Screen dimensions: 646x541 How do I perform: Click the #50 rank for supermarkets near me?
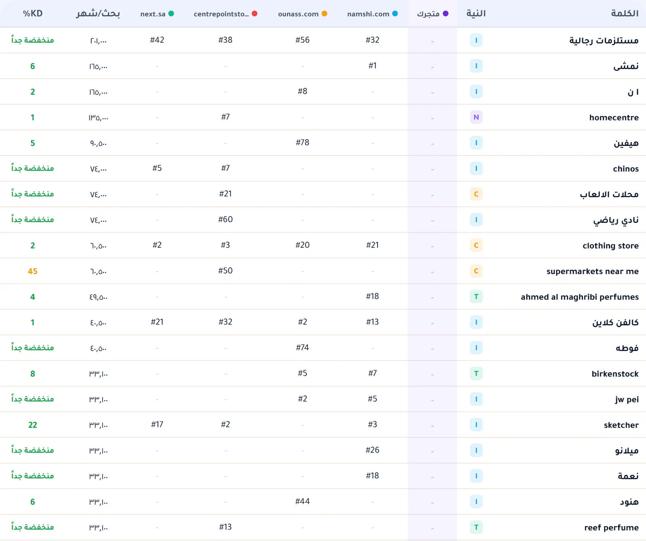click(x=225, y=270)
